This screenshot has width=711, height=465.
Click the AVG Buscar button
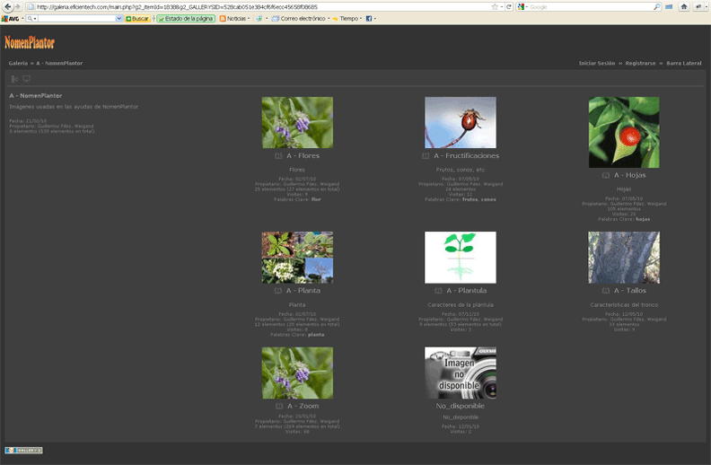pyautogui.click(x=137, y=19)
